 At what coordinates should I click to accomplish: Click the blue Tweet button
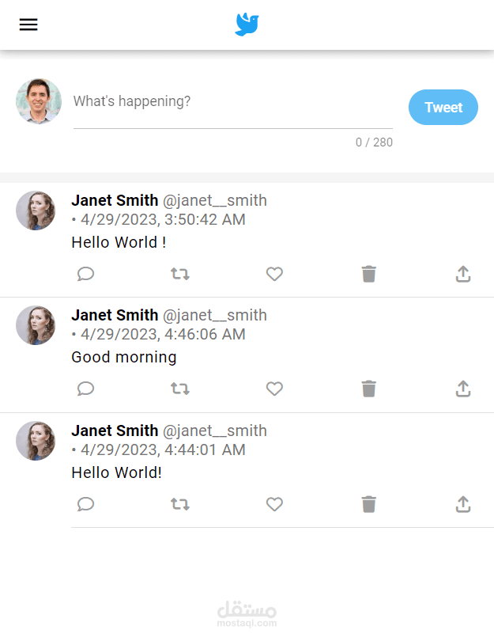443,108
